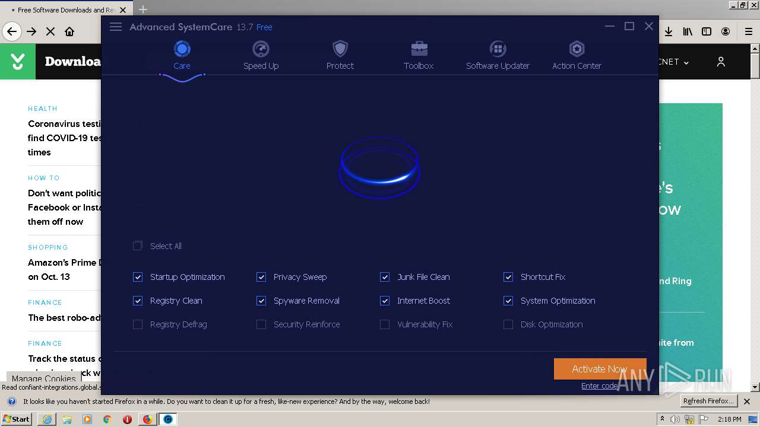
Task: Open Advanced SystemCare hamburger menu
Action: [x=116, y=27]
